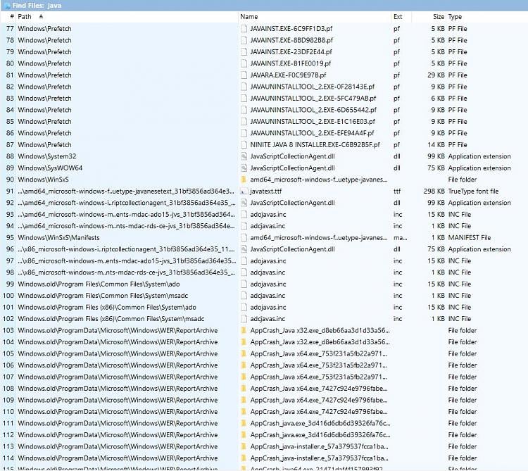Click folder icon in row 111 AppCrash_java.exe
Image resolution: width=528 pixels, height=471 pixels.
[244, 424]
